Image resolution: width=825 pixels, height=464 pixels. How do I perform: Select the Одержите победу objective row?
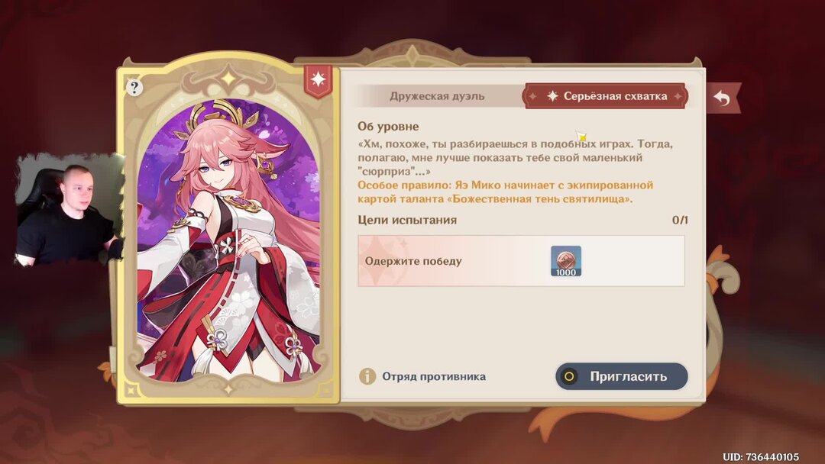point(521,261)
